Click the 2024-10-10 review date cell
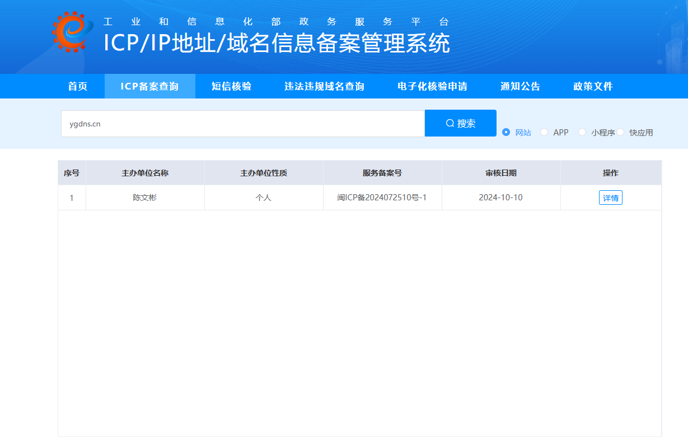Screen dimensions: 688x437 501,198
